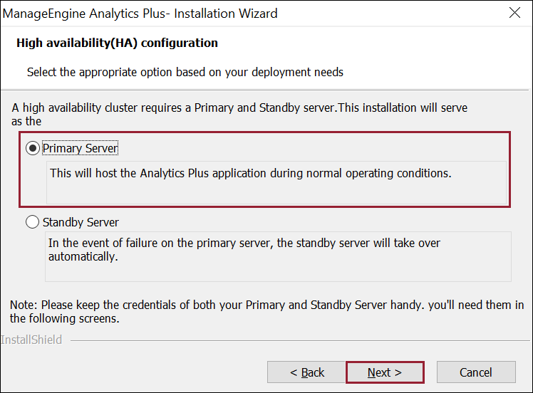This screenshot has width=533, height=393.
Task: Click the "Select the appropriate option" subtitle
Action: tap(185, 72)
